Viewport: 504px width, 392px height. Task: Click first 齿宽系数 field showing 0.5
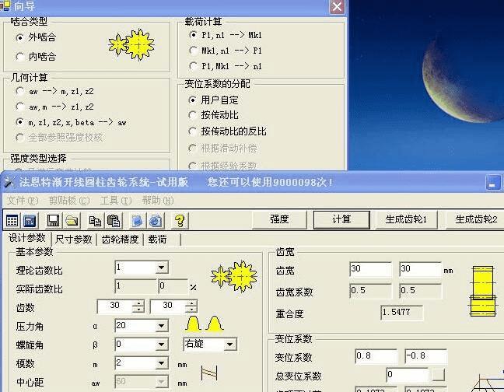[x=370, y=291]
